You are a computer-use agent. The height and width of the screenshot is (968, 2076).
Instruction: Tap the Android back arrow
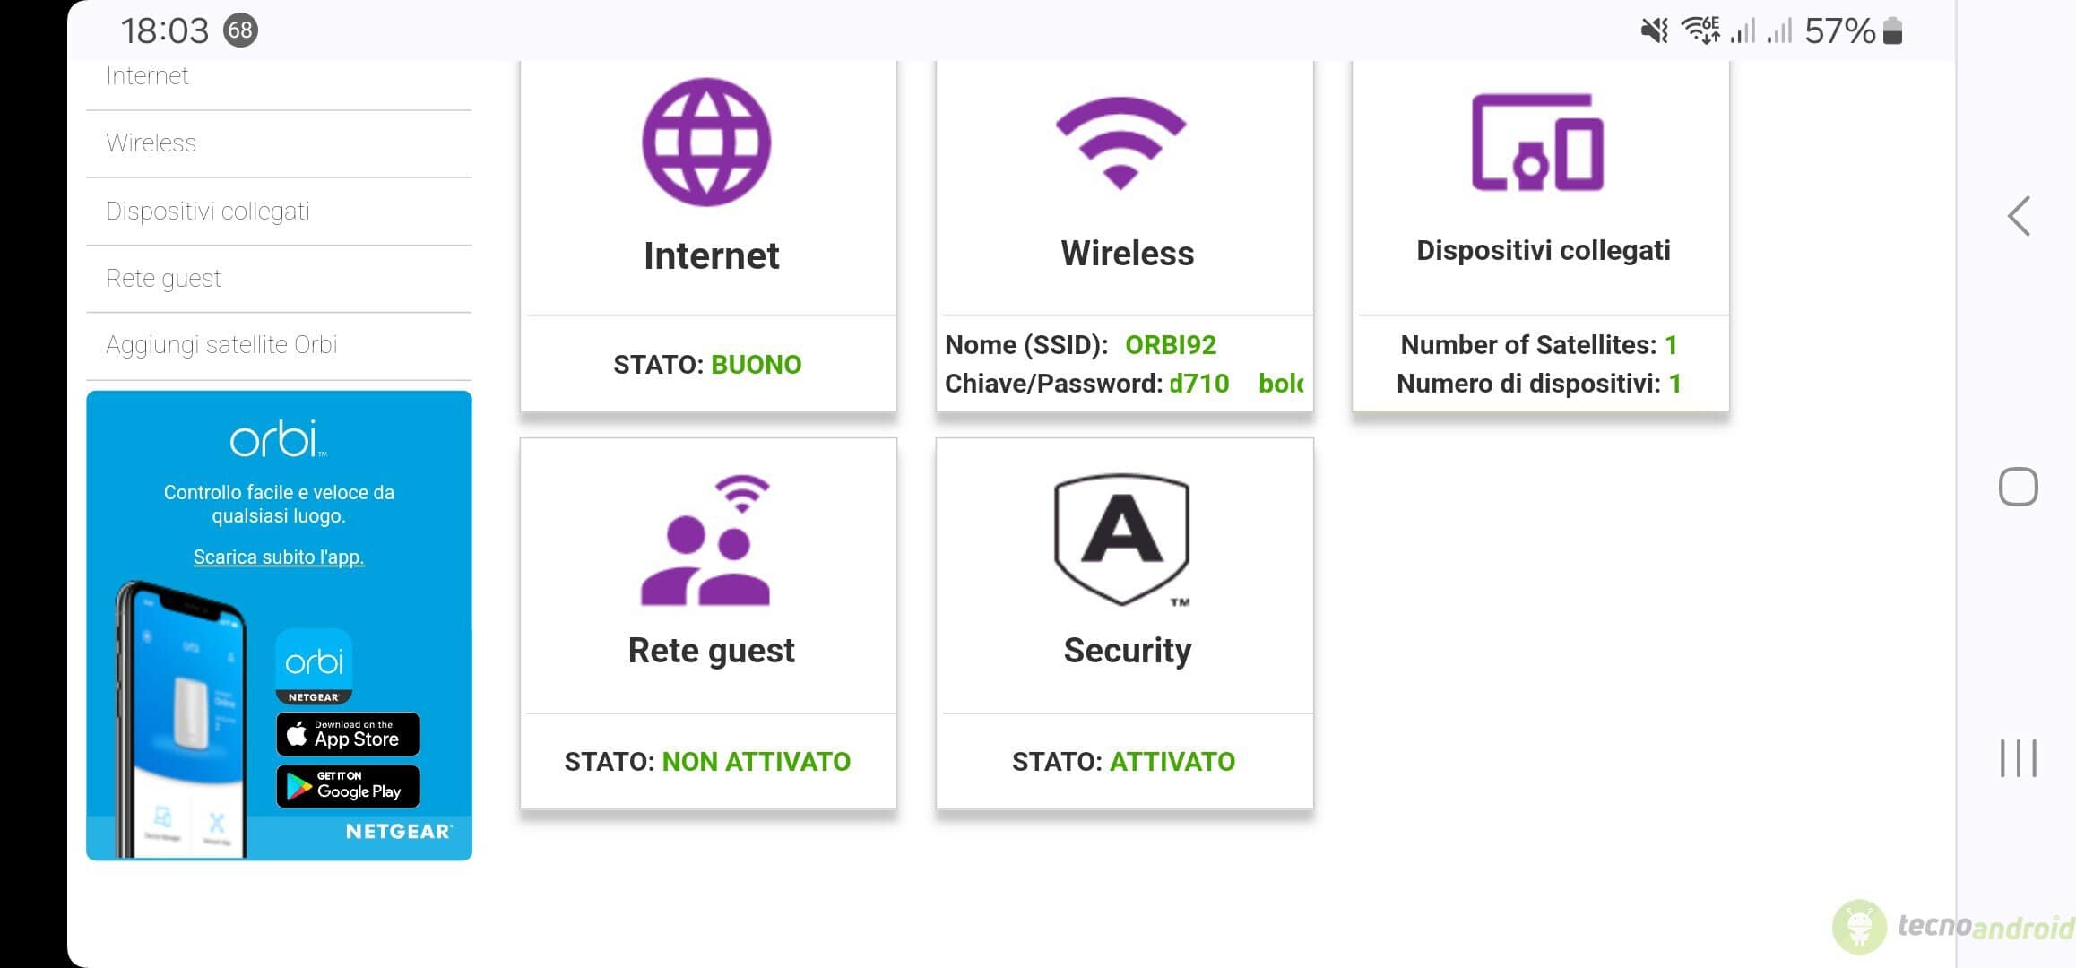pos(2019,216)
